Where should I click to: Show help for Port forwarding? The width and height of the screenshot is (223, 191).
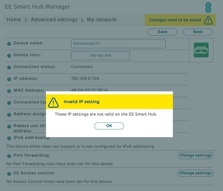[x=9, y=156]
